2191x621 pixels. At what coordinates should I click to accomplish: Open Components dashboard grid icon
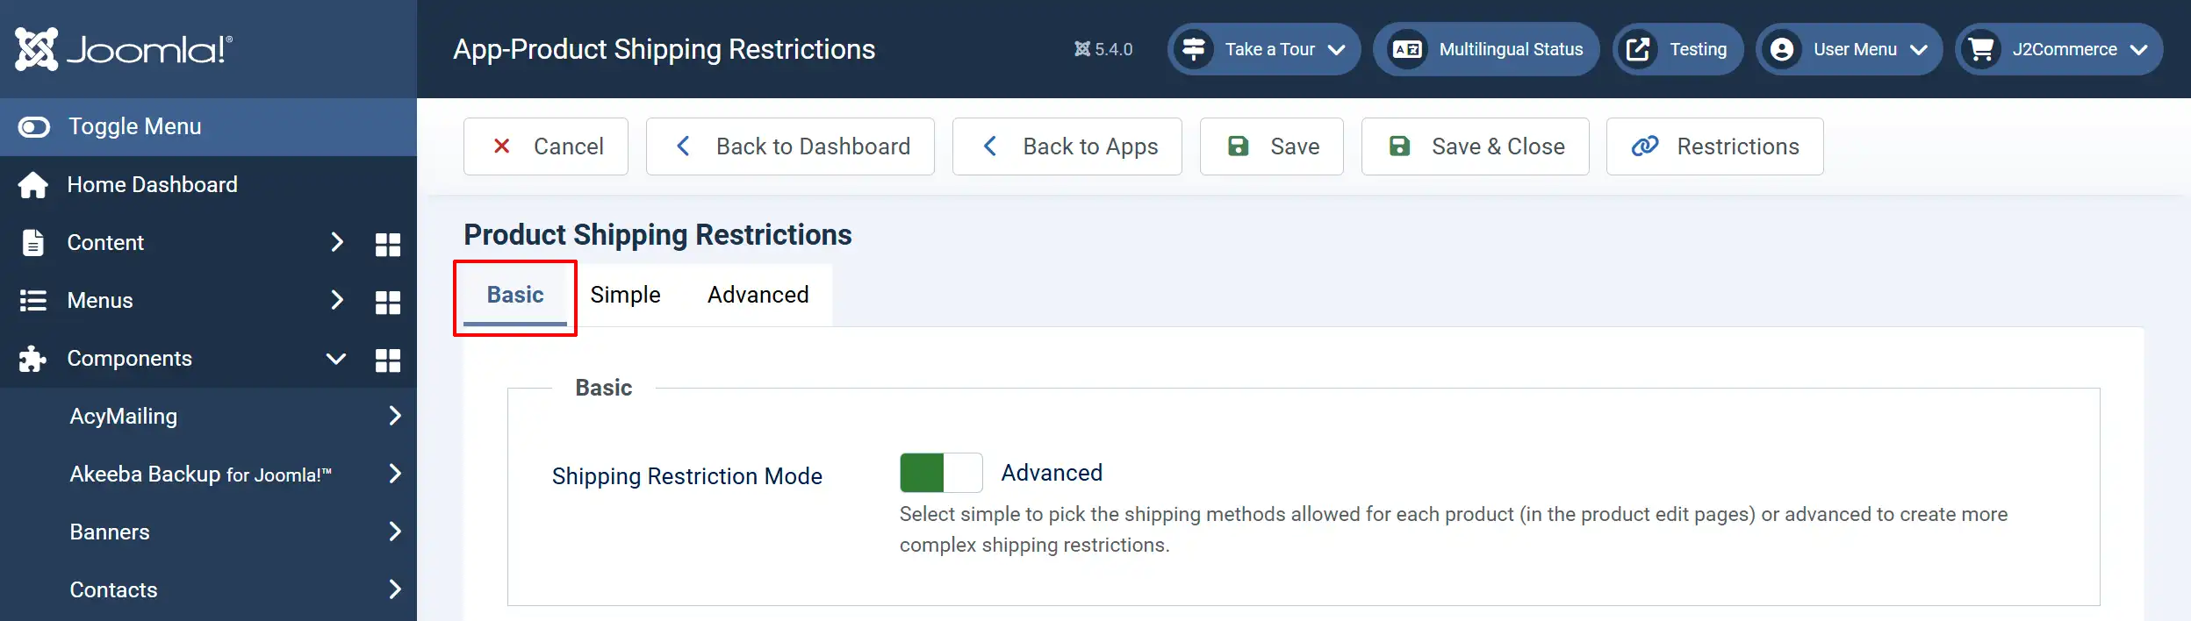[387, 360]
